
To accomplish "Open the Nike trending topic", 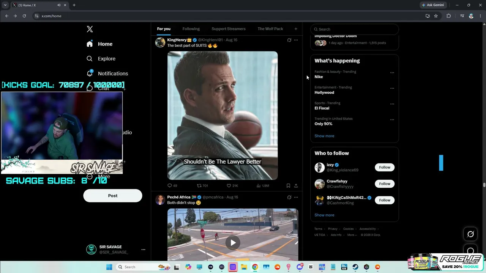I will [319, 77].
